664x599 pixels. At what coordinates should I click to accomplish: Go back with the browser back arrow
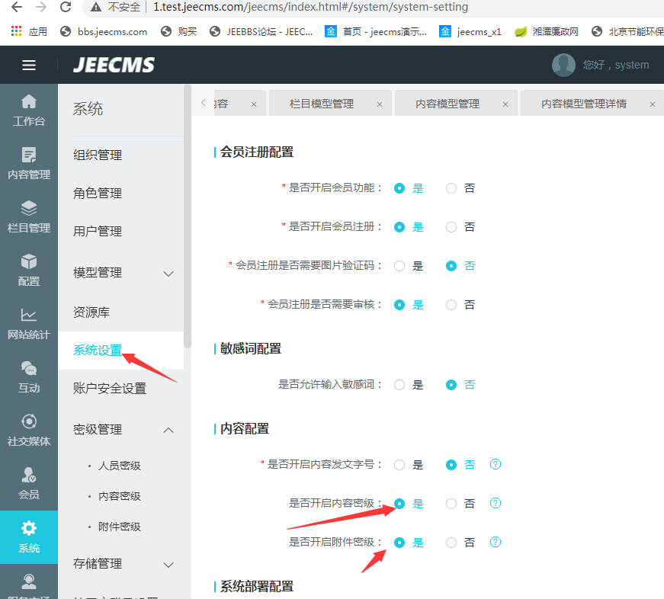click(x=17, y=7)
